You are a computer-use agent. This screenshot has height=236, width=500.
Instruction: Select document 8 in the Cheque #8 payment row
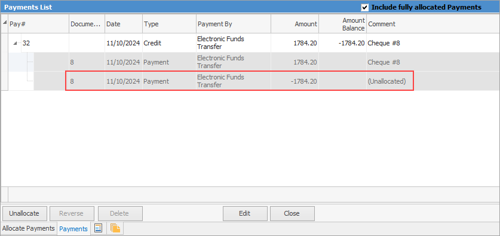(87, 62)
